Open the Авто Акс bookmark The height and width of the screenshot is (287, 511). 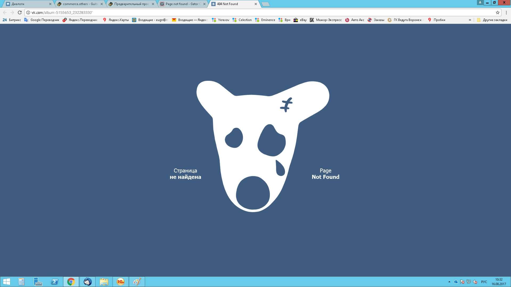355,20
